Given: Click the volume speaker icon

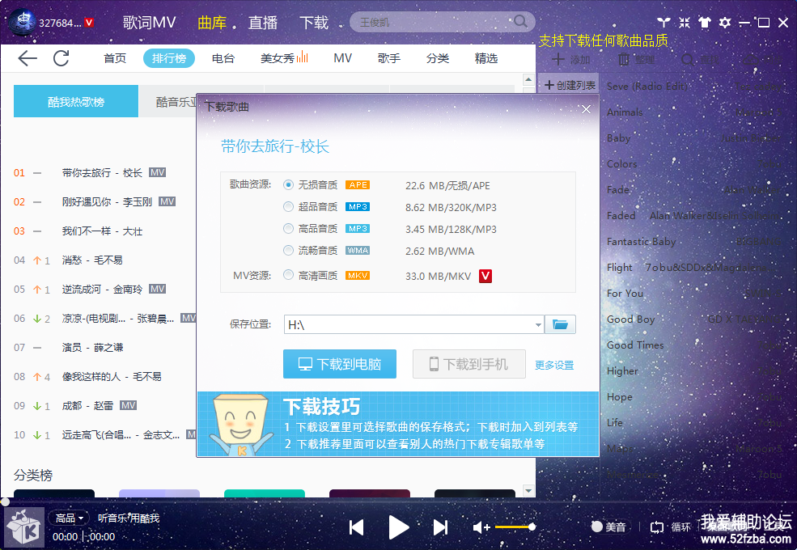Looking at the screenshot, I should pyautogui.click(x=481, y=527).
